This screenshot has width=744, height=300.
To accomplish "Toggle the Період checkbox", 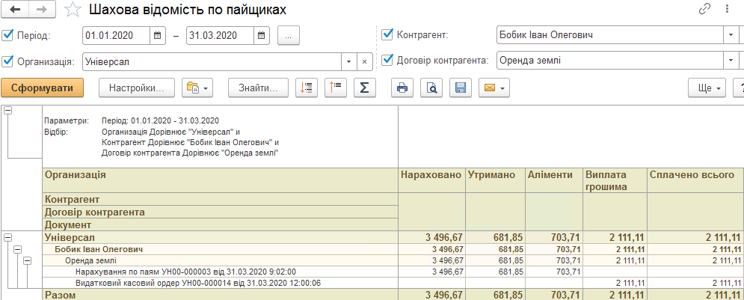I will pos(7,35).
